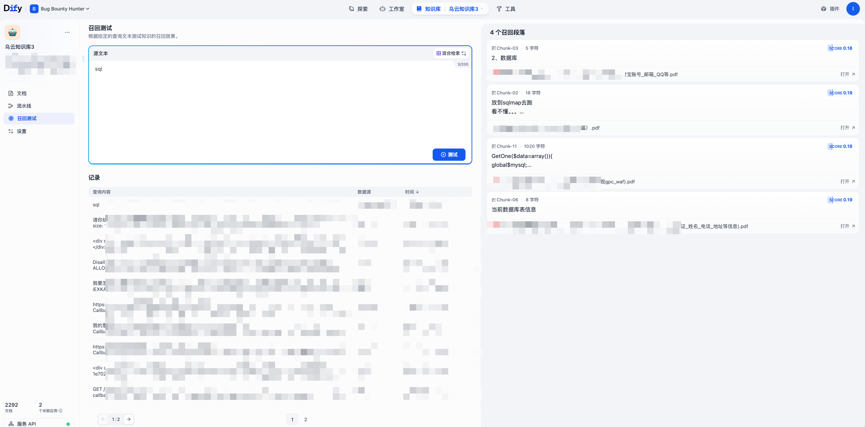Click the Dify logo

13,8
